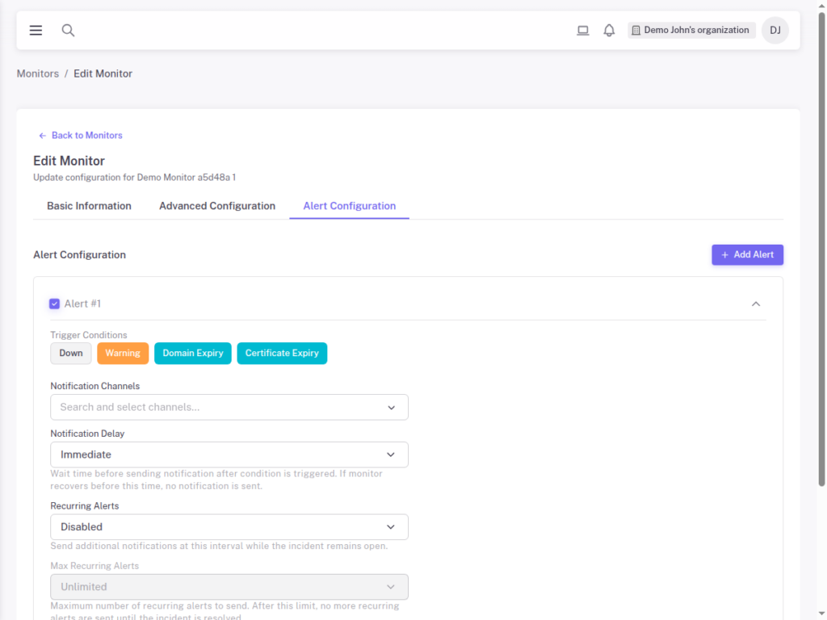Collapse the Alert #1 panel chevron
This screenshot has height=620, width=827.
(x=756, y=304)
